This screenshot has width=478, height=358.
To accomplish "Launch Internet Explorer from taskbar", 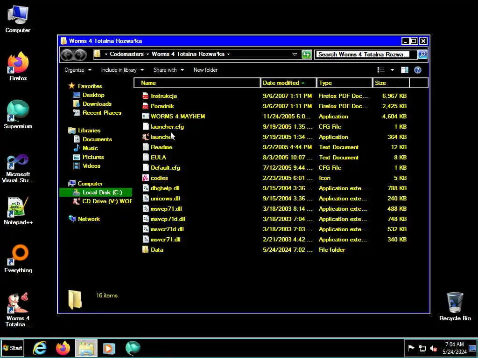I will point(40,348).
